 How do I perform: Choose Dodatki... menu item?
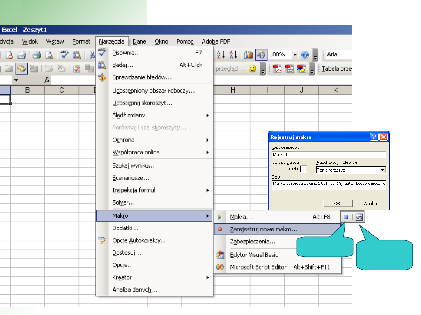click(x=154, y=228)
